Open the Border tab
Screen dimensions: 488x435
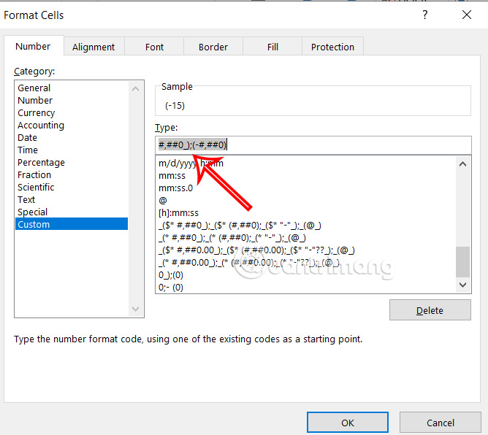(213, 47)
